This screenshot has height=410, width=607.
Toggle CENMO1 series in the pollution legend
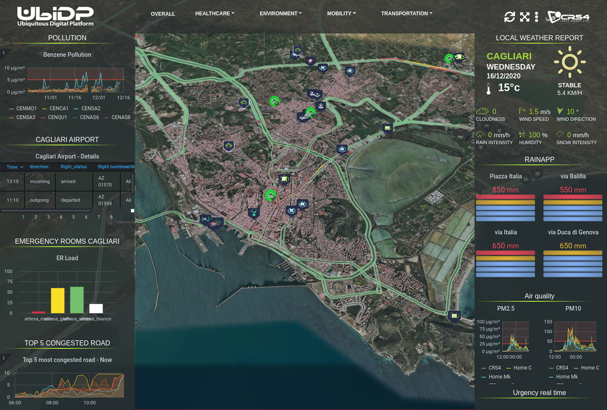click(x=26, y=109)
